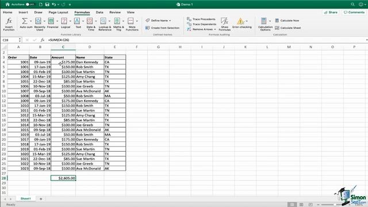The image size is (368, 207).
Task: Click the Show Formulas icon
Action: 225,21
